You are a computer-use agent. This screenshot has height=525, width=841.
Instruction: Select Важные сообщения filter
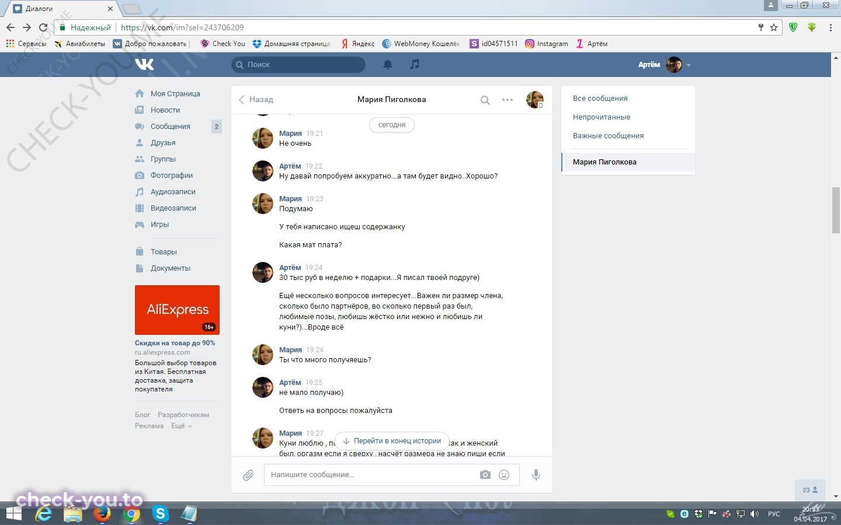pos(608,136)
